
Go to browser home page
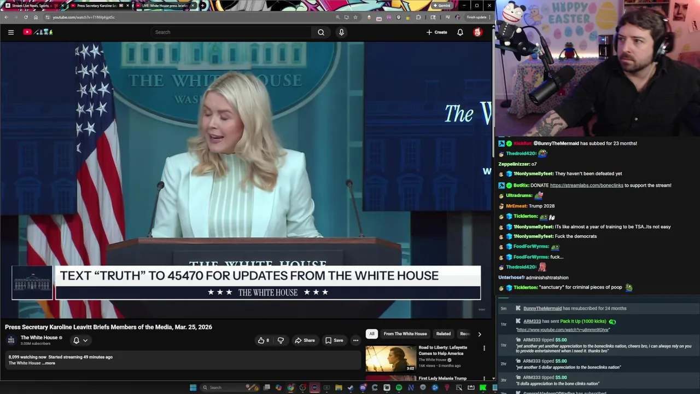[36, 17]
